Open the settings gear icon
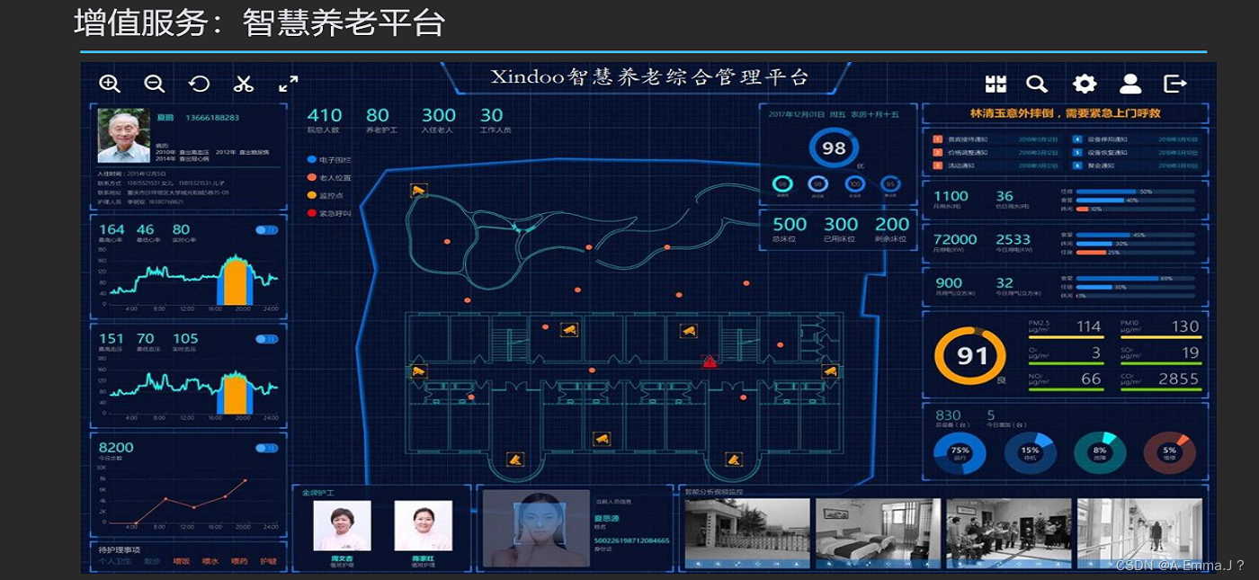 (1085, 83)
